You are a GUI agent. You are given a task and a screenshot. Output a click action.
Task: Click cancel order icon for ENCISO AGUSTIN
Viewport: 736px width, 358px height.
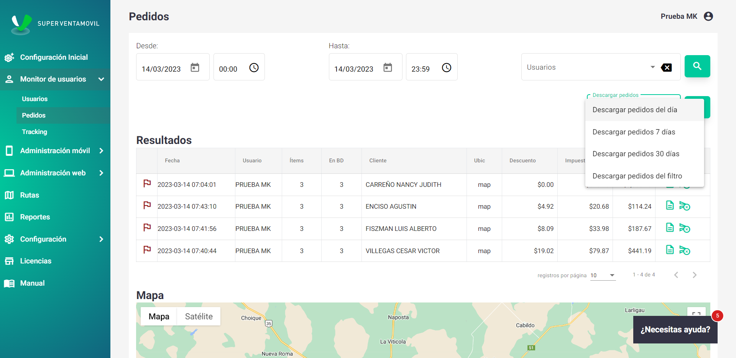pos(685,206)
